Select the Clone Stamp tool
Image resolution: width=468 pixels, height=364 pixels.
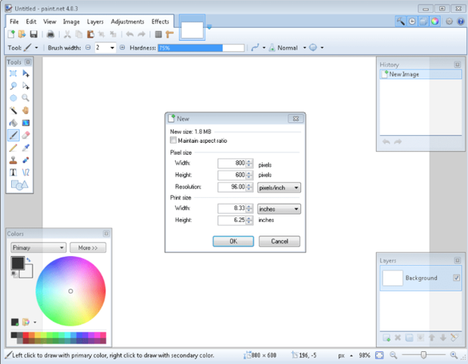(x=13, y=160)
